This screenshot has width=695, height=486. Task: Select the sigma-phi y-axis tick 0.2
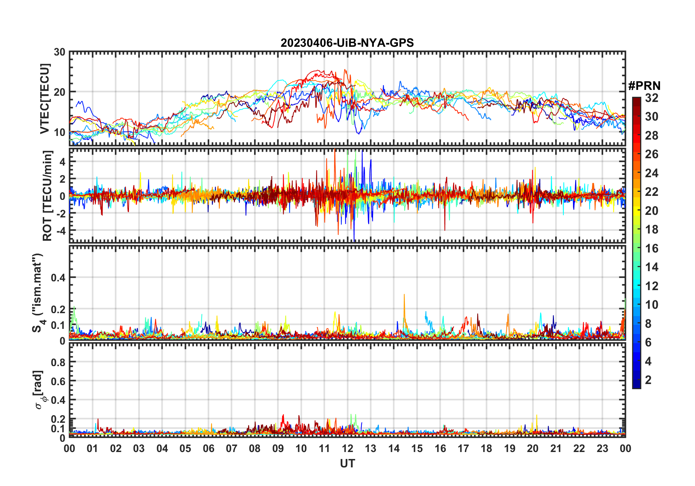coord(58,419)
